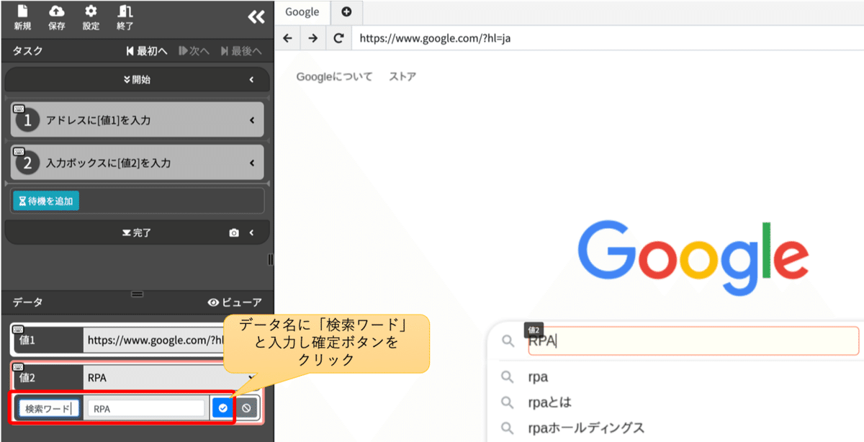
Task: Click 待機を追加 to add a wait step
Action: click(x=45, y=200)
